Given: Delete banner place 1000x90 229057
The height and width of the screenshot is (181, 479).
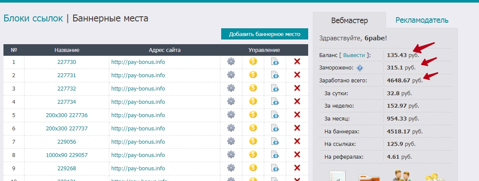Looking at the screenshot, I should [297, 155].
